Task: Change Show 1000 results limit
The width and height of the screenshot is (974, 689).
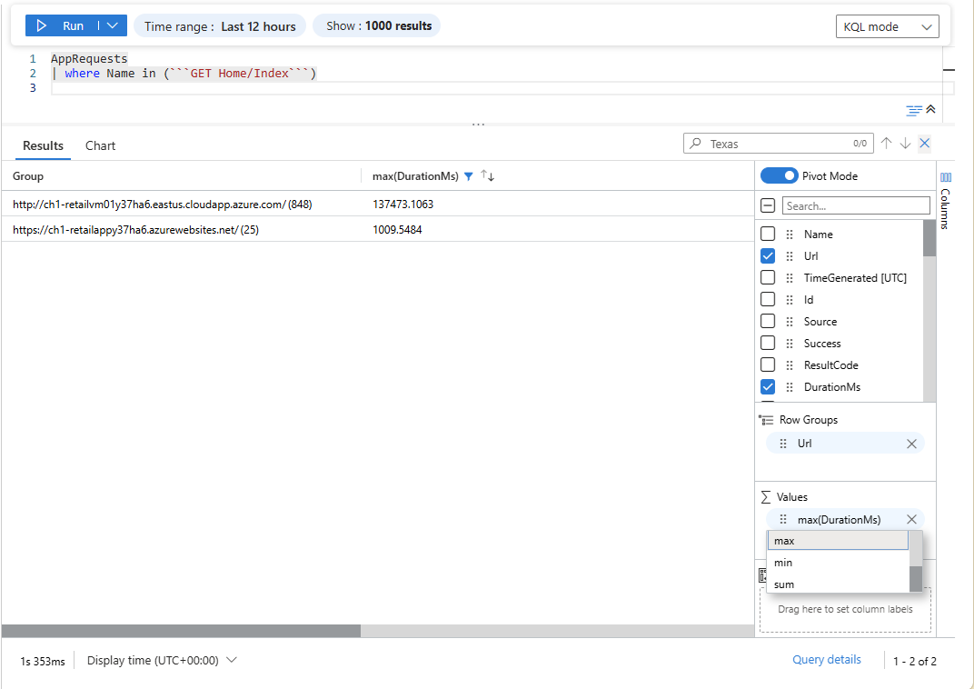Action: 376,26
